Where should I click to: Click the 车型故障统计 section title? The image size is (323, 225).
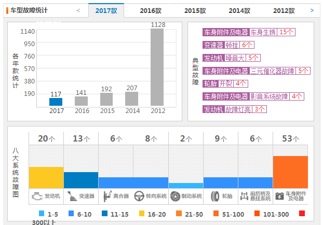click(29, 10)
